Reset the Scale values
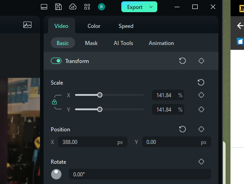244x184 pixels. (x=201, y=82)
